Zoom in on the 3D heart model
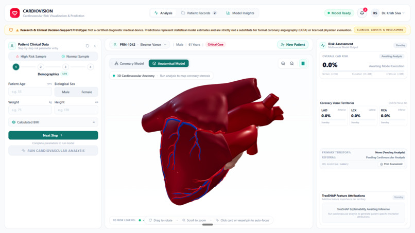This screenshot has width=415, height=233. (x=283, y=63)
